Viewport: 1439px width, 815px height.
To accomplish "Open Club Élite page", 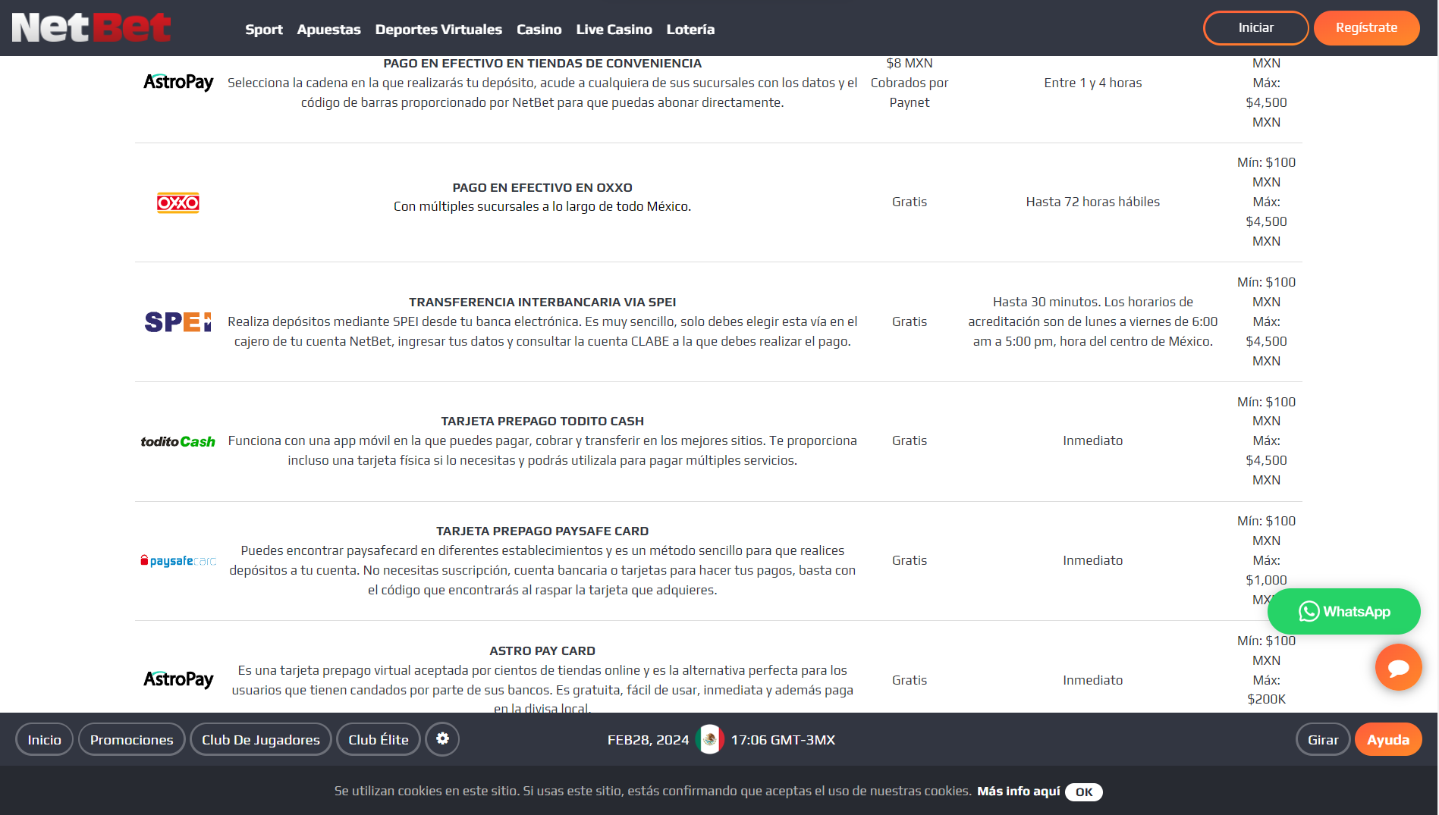I will pyautogui.click(x=379, y=739).
